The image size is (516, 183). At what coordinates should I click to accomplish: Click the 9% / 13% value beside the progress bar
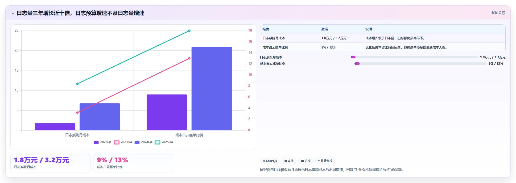496,64
